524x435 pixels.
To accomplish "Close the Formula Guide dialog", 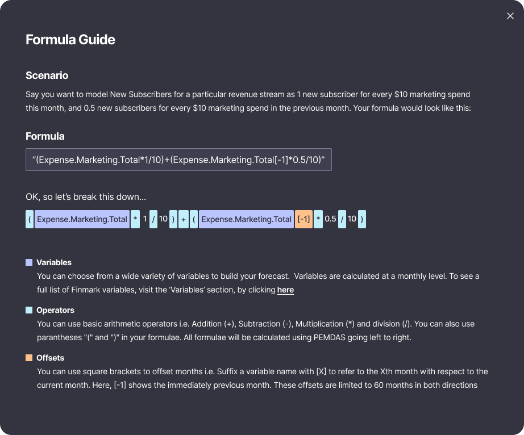I will [x=510, y=16].
